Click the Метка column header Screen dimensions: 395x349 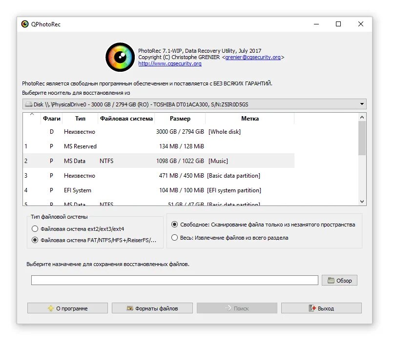click(250, 118)
